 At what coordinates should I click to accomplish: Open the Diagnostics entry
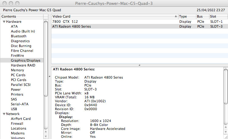tap(20, 41)
